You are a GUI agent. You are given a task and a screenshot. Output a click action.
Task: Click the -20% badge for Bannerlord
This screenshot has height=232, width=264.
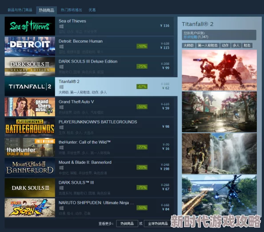click(x=142, y=167)
